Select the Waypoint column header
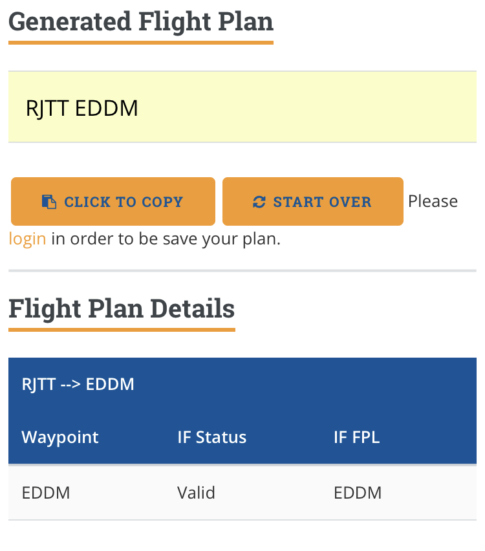This screenshot has height=551, width=485. 60,437
